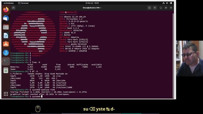The image size is (203, 114).
Task: Click the new tab icon in terminal header
Action: click(13, 8)
